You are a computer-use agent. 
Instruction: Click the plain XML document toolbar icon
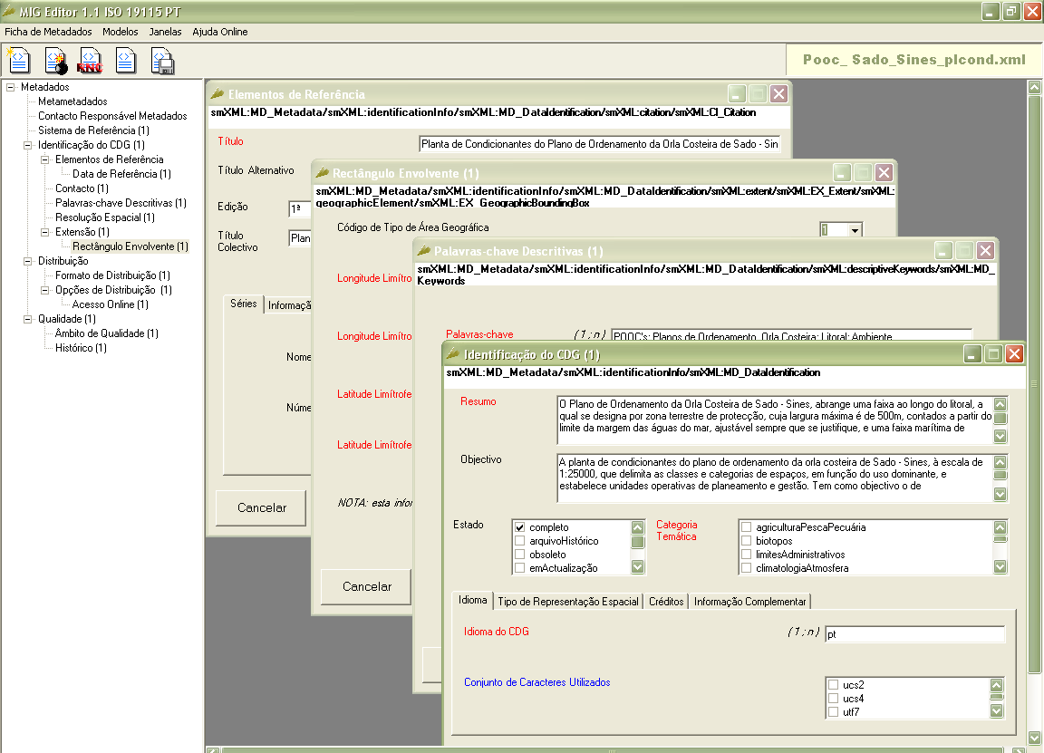[x=126, y=61]
